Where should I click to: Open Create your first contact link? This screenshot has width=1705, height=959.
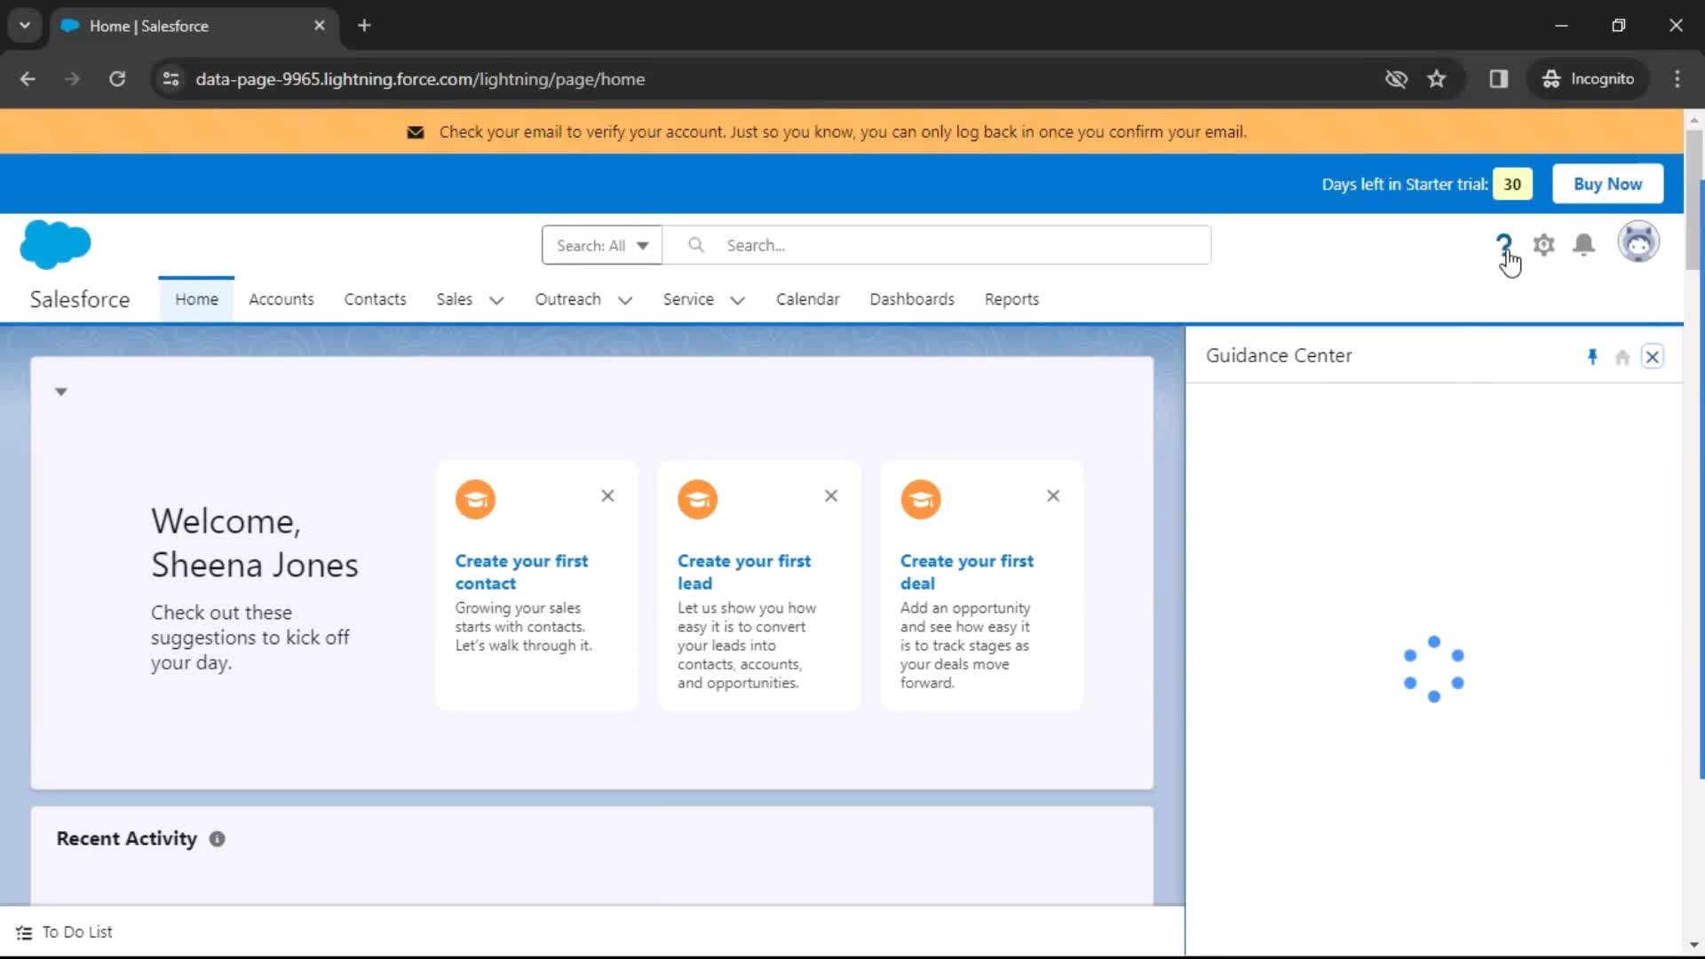point(521,572)
